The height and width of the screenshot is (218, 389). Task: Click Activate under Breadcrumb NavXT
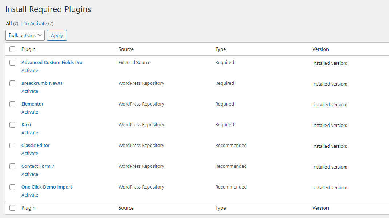pyautogui.click(x=30, y=91)
